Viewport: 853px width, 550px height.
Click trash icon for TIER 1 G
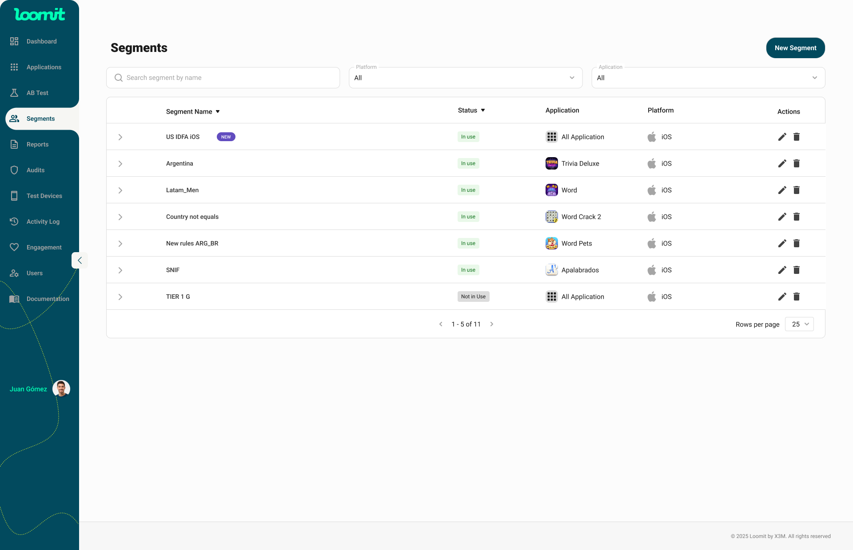(x=797, y=297)
